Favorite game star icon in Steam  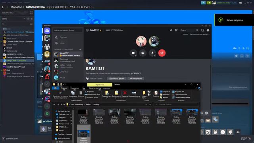point(247,56)
